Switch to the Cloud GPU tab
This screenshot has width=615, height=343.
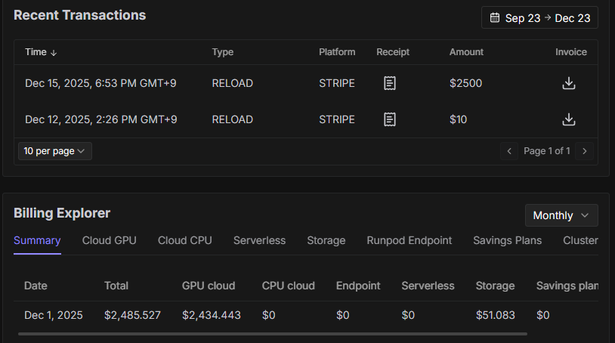[x=109, y=240]
